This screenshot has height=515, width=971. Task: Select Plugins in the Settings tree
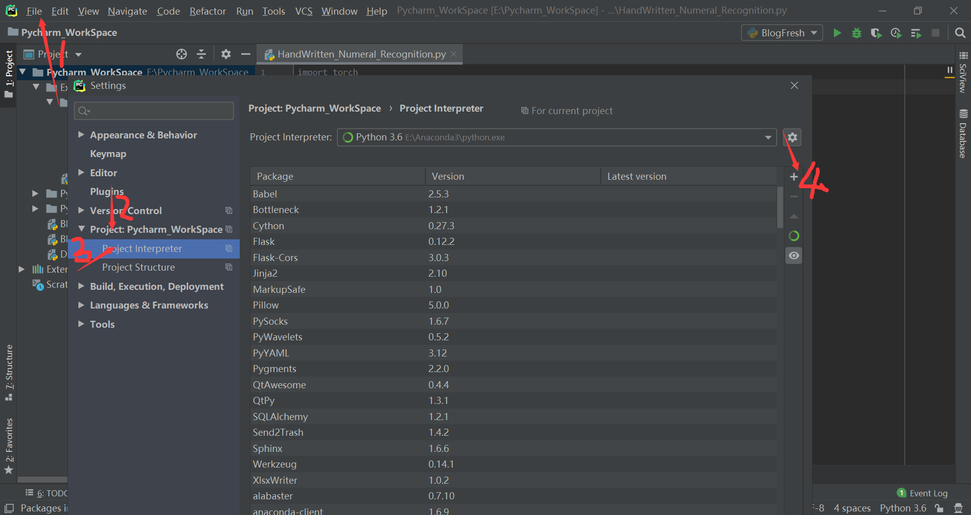[x=107, y=192]
